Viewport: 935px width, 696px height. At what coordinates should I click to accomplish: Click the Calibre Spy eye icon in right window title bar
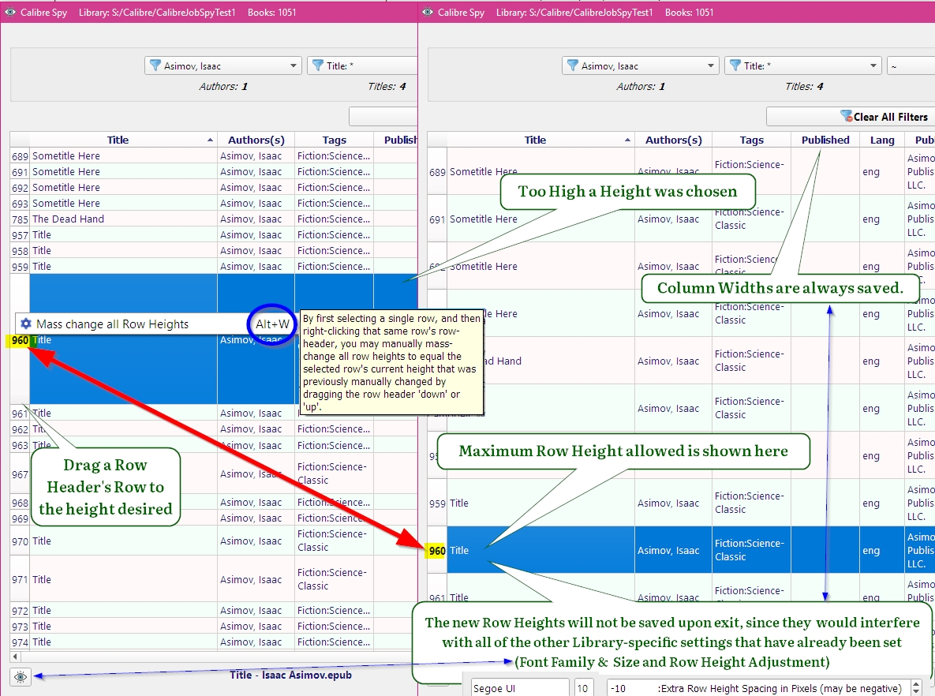click(x=428, y=12)
